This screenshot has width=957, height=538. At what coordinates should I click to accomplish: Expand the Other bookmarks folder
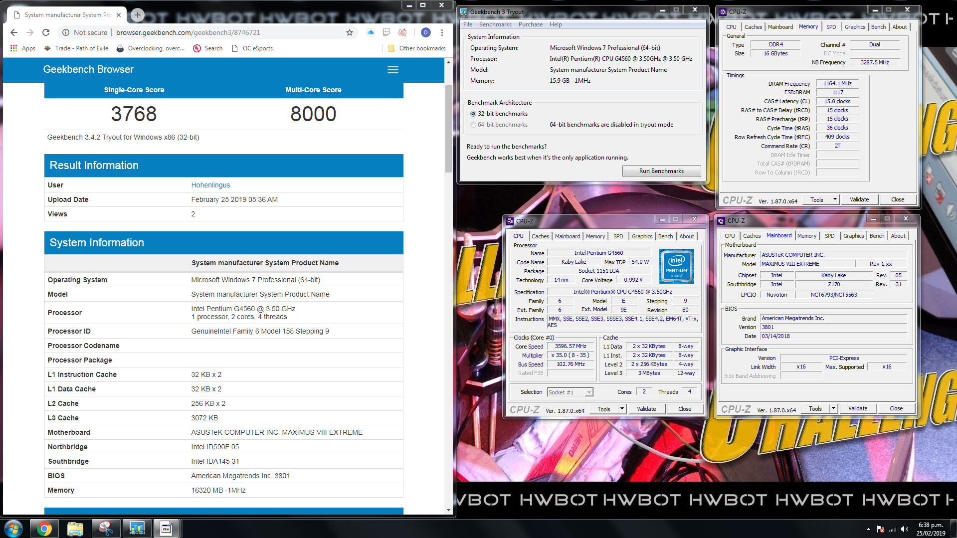coord(417,48)
